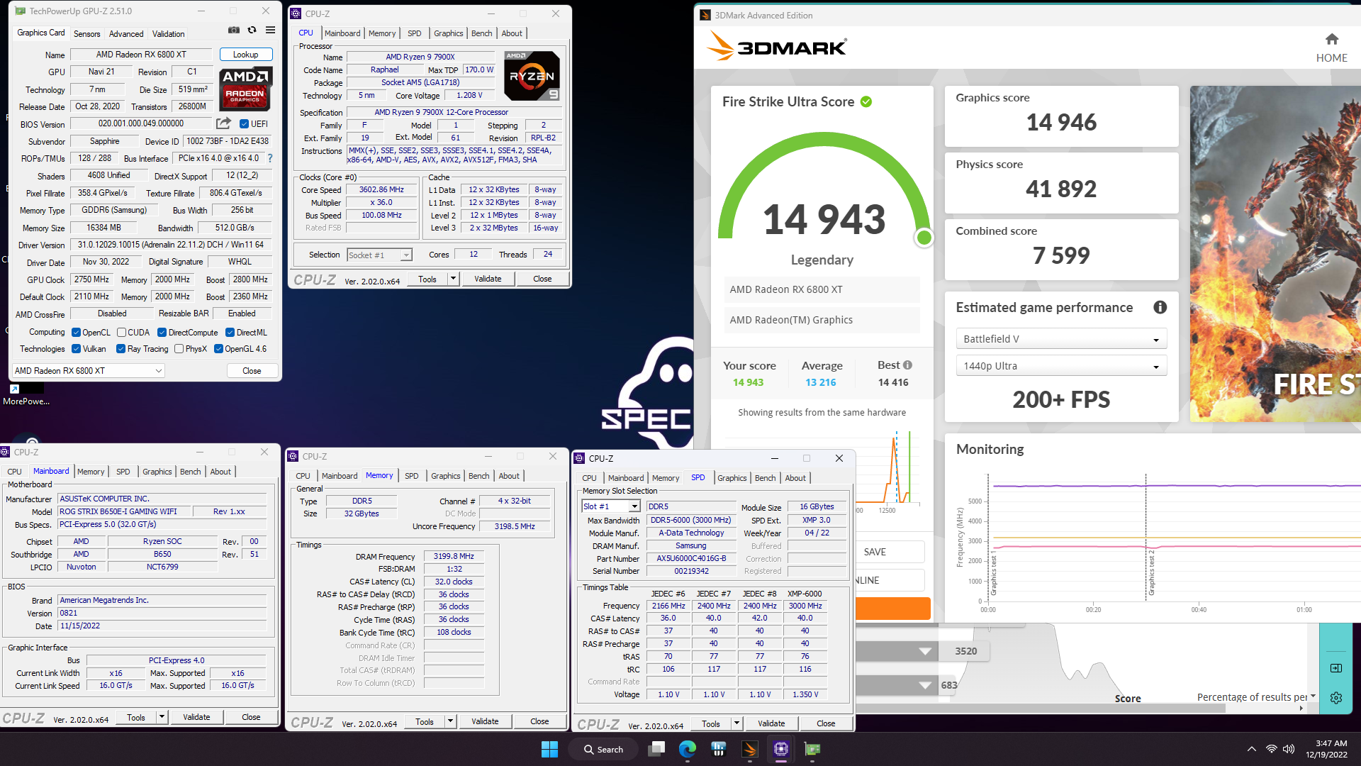Go to 3DMark Home icon
This screenshot has height=766, width=1361.
tap(1331, 40)
